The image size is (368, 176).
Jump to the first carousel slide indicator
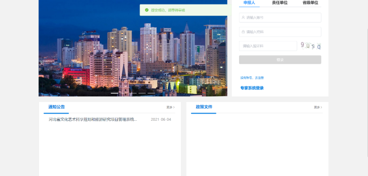tap(115, 93)
